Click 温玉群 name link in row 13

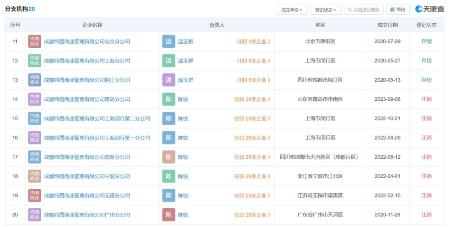pos(185,80)
